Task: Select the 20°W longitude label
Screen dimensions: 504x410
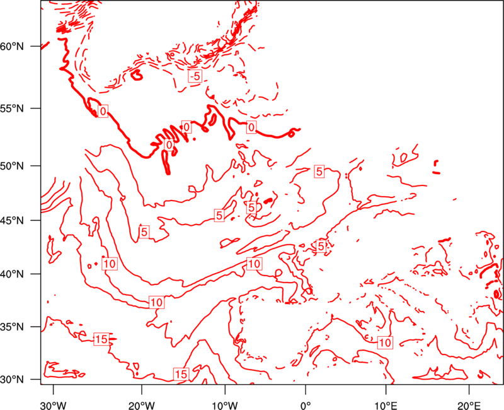Action: pos(141,406)
